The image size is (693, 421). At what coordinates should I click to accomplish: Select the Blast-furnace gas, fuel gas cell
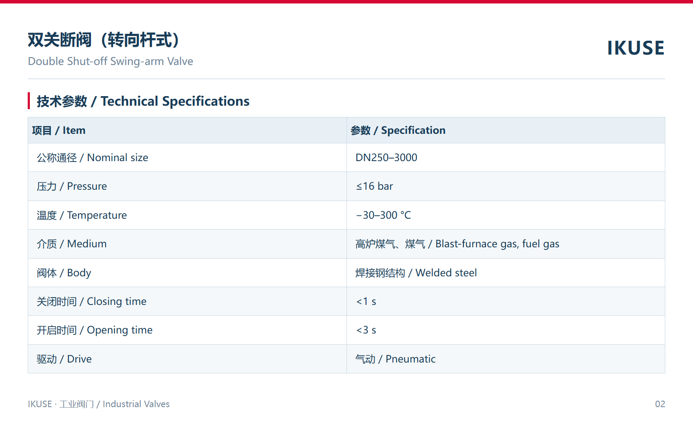point(506,244)
